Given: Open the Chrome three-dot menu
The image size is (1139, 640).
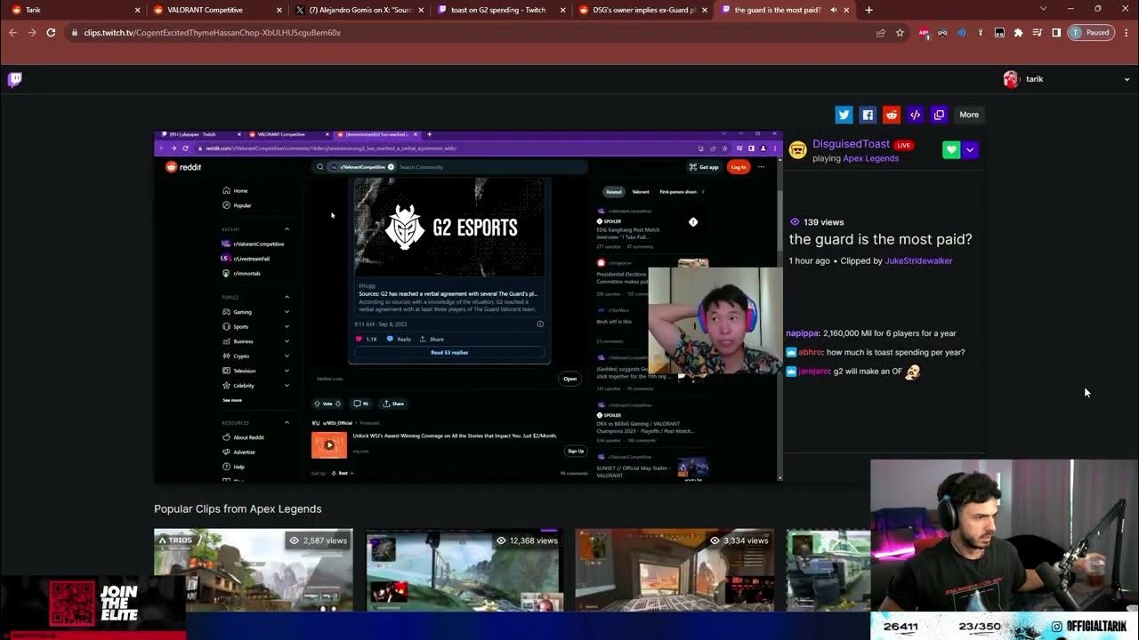Looking at the screenshot, I should (x=1127, y=33).
